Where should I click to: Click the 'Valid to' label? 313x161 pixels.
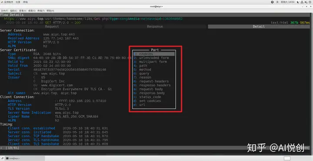point(16,62)
